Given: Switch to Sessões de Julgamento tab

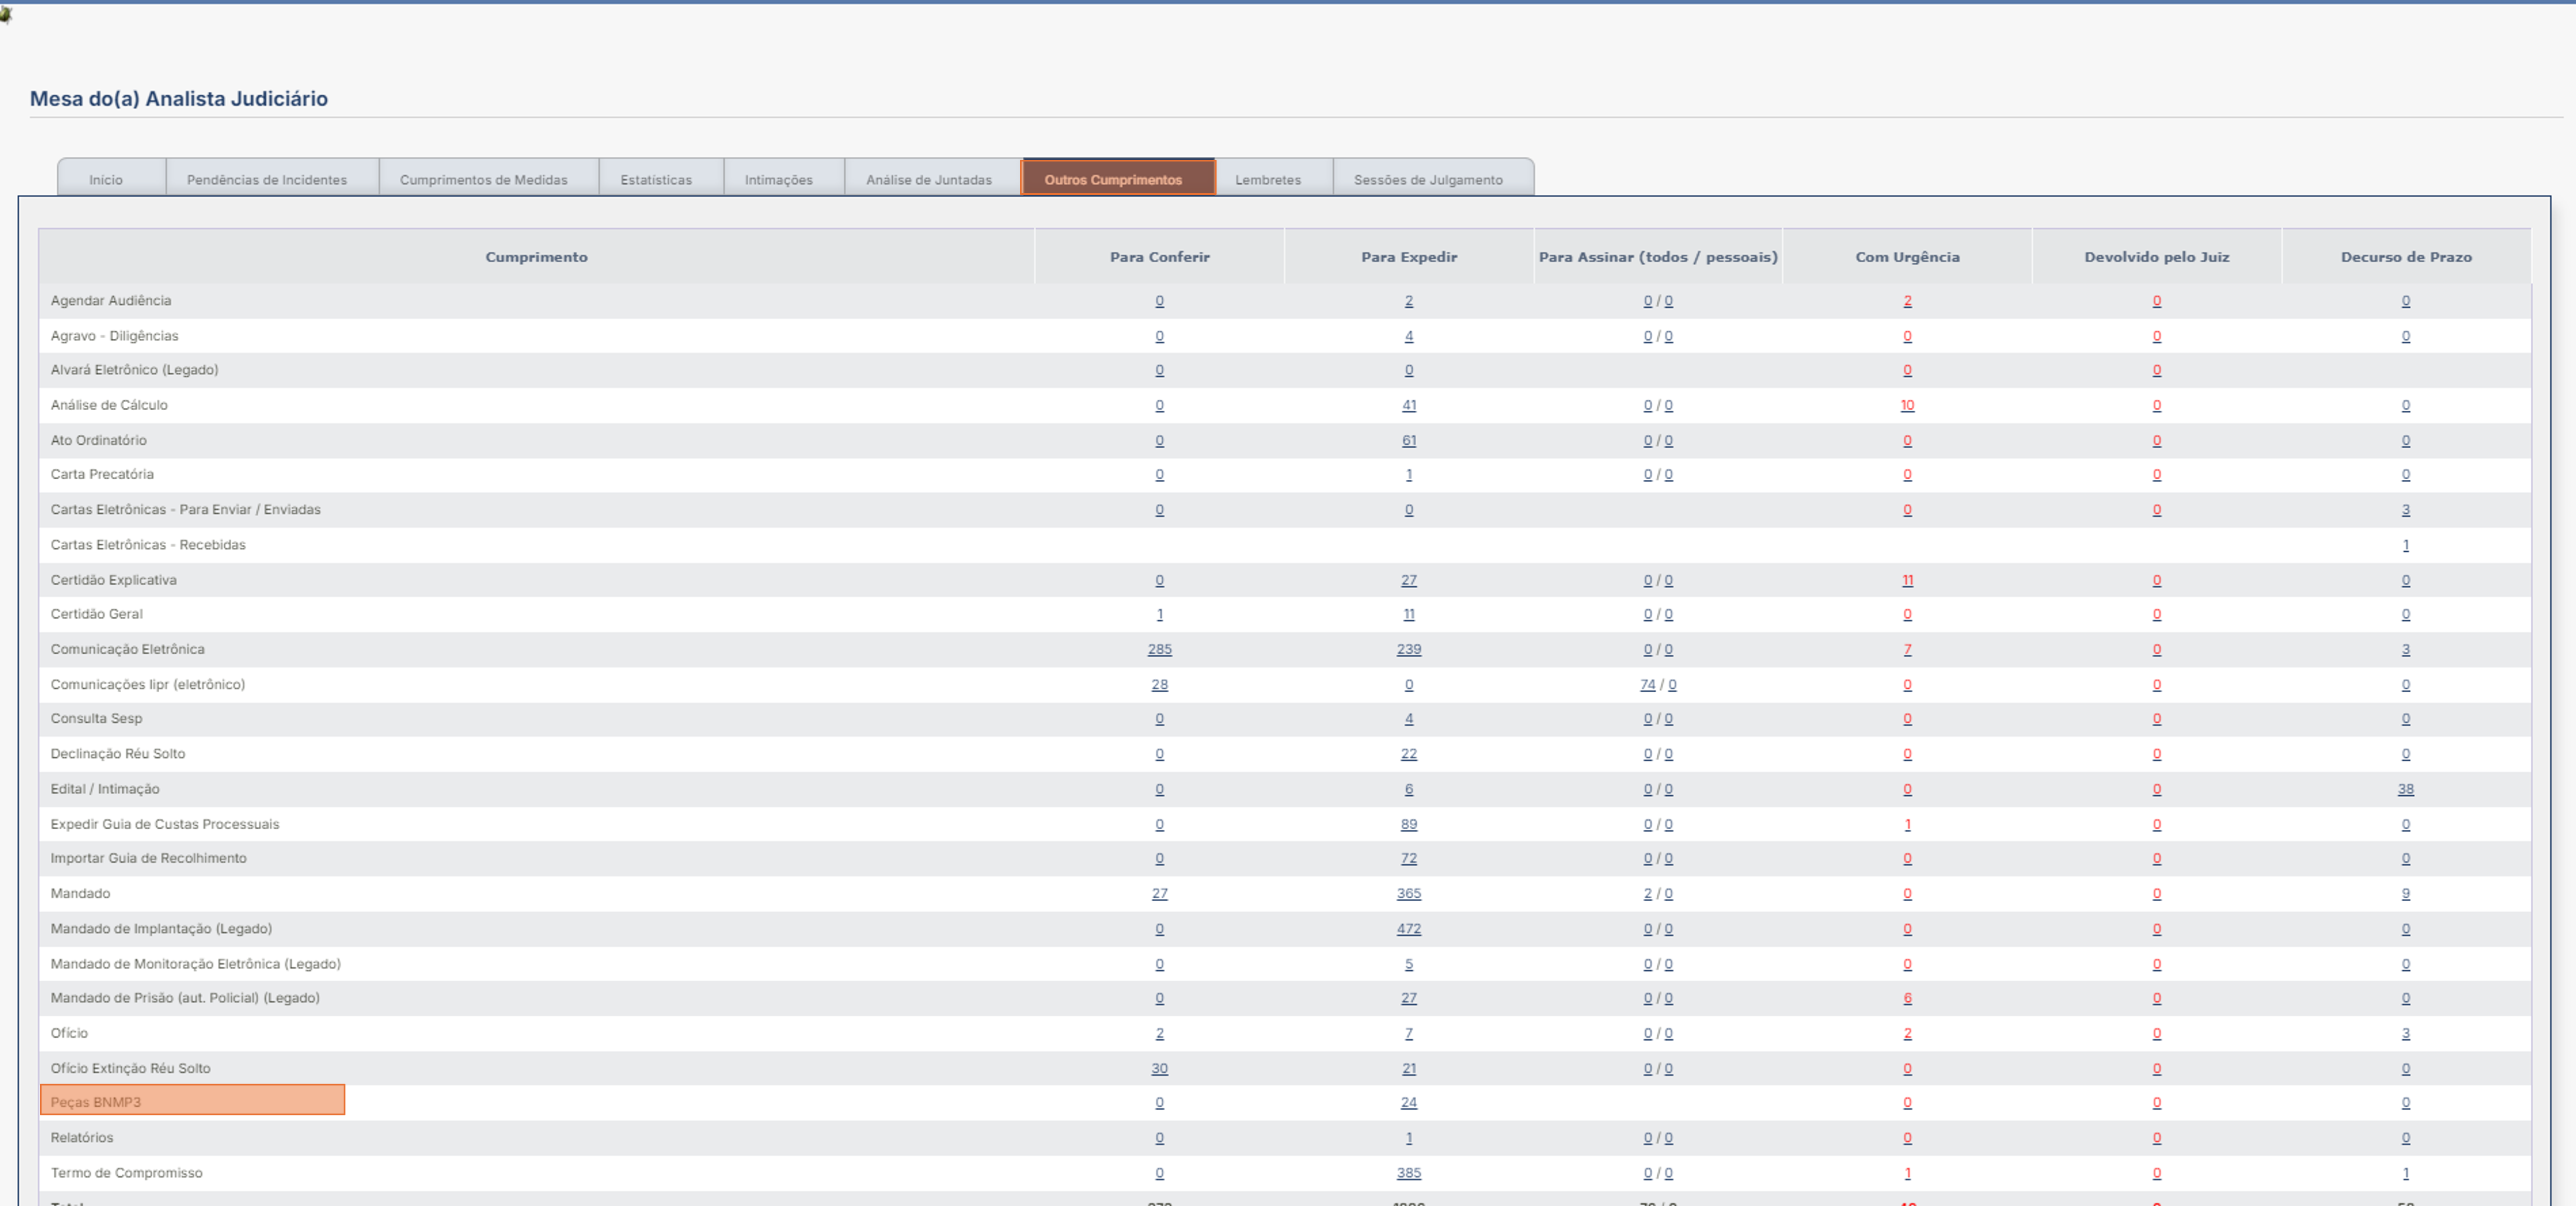Looking at the screenshot, I should pos(1428,180).
